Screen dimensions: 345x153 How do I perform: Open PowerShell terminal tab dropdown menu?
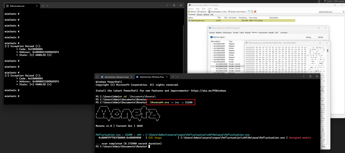point(177,77)
